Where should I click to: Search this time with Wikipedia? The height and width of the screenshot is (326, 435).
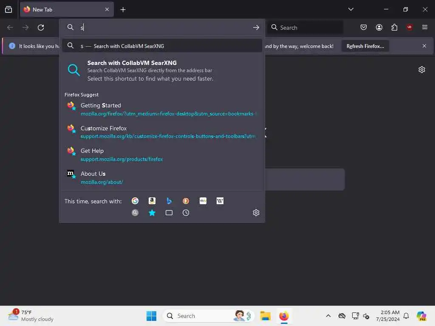tap(220, 201)
